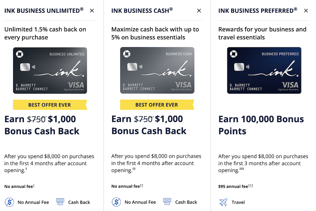Open the footnote beside Unlimited's No annual fee

[x=34, y=185]
